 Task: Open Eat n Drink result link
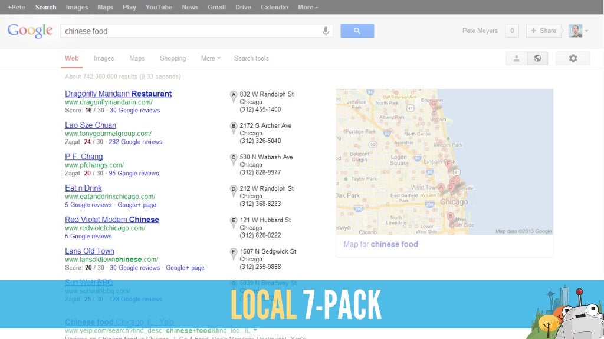pos(83,188)
